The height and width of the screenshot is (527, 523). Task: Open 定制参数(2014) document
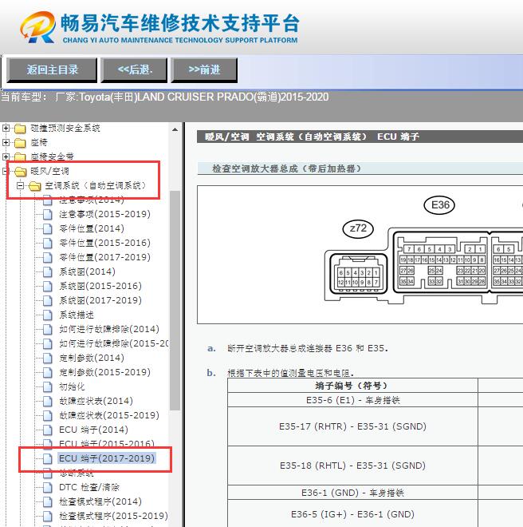coord(92,358)
